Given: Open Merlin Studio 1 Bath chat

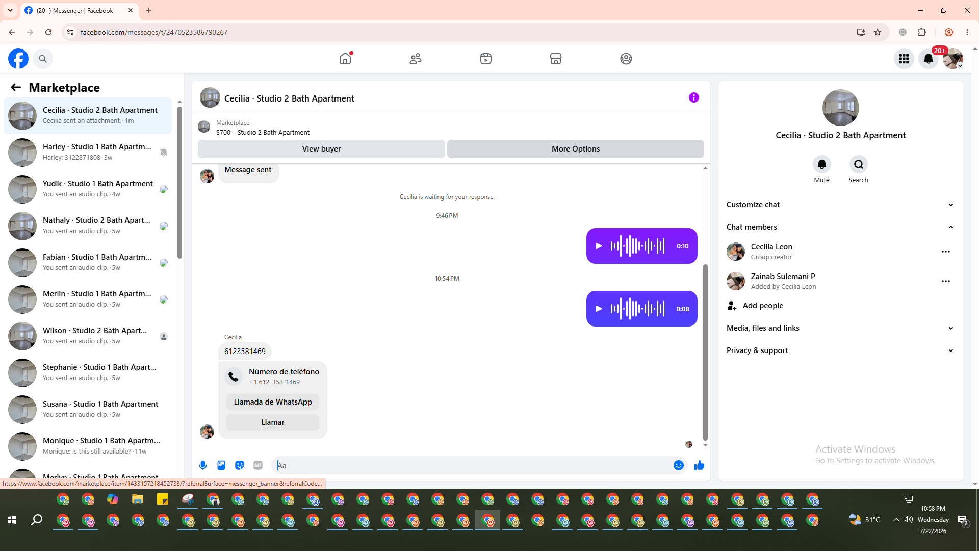Looking at the screenshot, I should (88, 299).
